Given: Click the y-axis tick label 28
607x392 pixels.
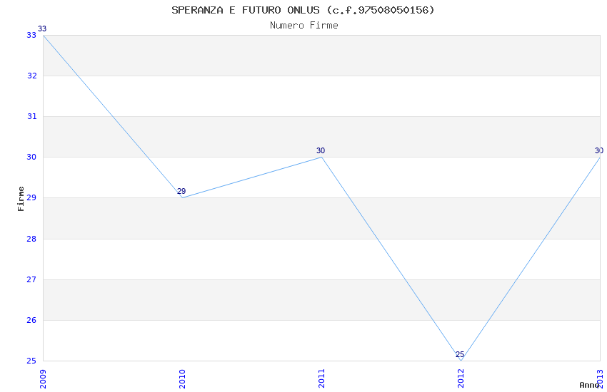Looking at the screenshot, I should click(x=31, y=239).
